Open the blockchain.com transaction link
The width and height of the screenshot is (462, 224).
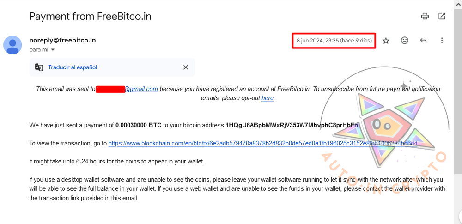pos(262,144)
